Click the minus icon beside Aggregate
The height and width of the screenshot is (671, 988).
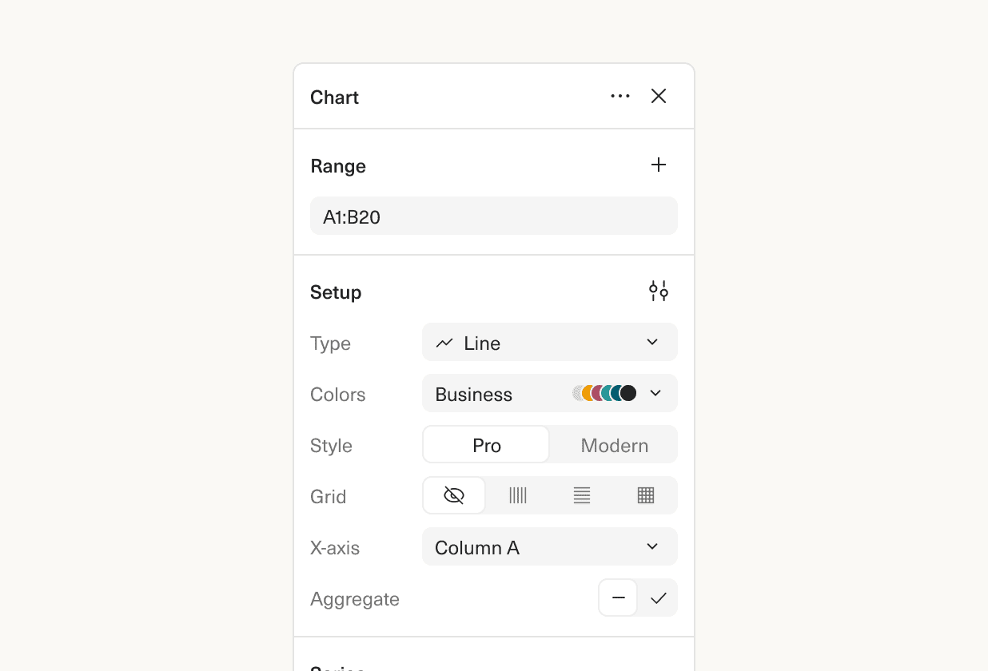(x=617, y=597)
